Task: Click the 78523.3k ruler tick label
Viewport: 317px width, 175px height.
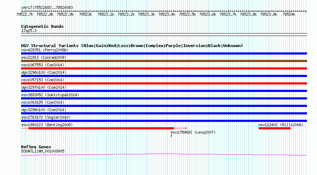Action: pos(147,15)
